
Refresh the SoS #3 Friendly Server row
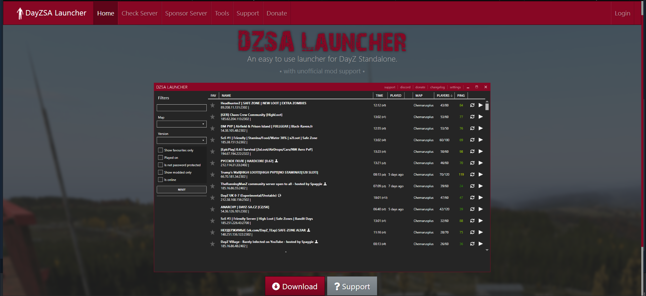[x=472, y=221]
